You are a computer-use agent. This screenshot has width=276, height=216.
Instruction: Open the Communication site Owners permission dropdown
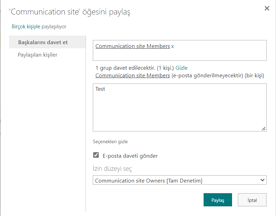(x=177, y=180)
